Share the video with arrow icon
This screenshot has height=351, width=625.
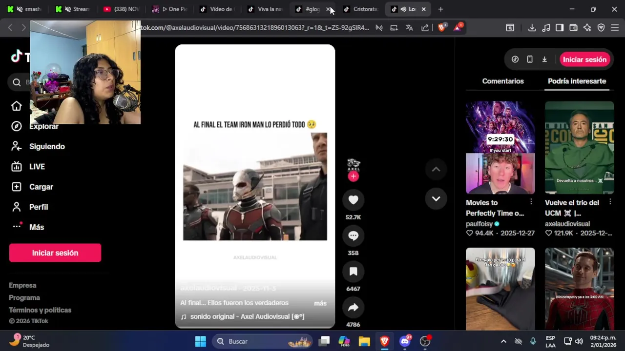[353, 308]
